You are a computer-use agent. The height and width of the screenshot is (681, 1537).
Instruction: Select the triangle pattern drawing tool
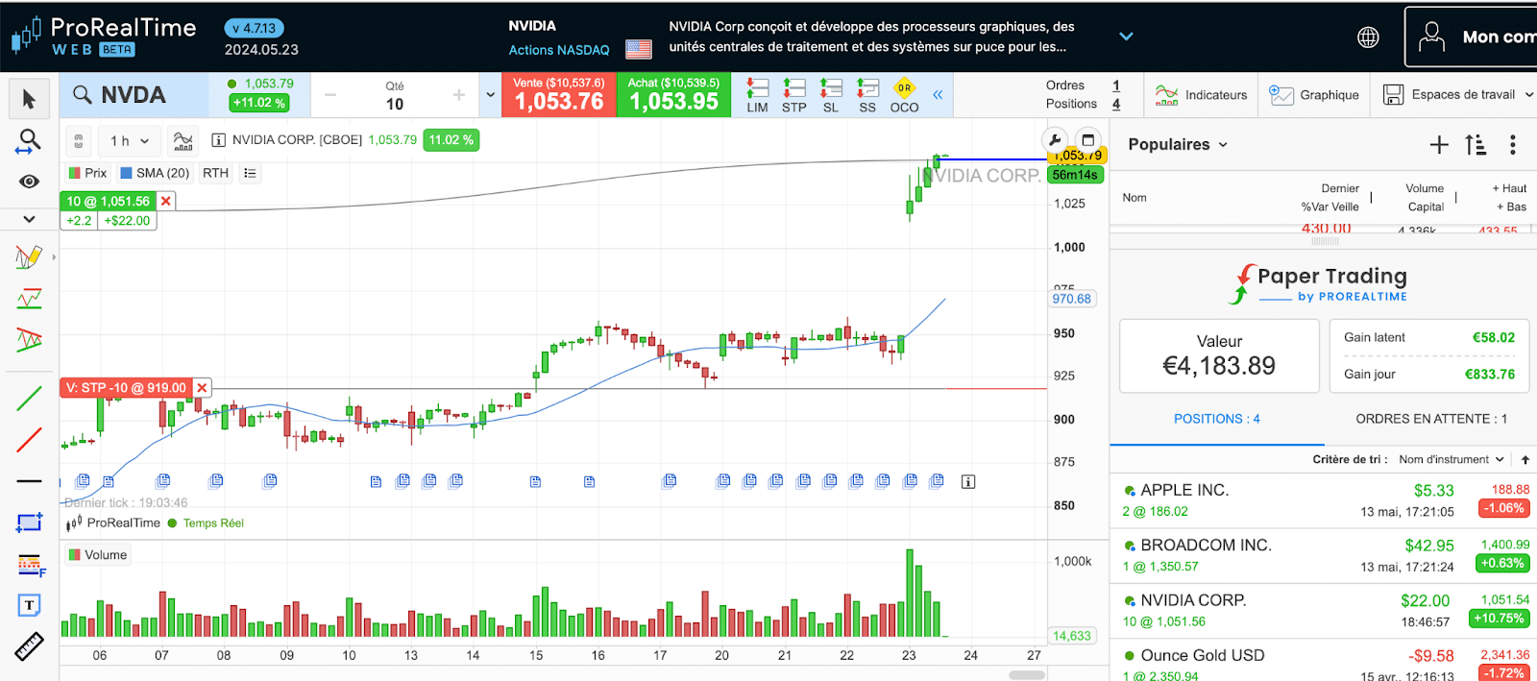click(x=29, y=340)
